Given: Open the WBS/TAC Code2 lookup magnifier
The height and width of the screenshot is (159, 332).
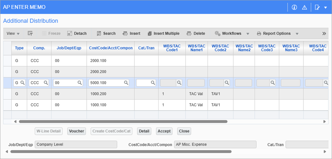Looking at the screenshot, I should (227, 83).
